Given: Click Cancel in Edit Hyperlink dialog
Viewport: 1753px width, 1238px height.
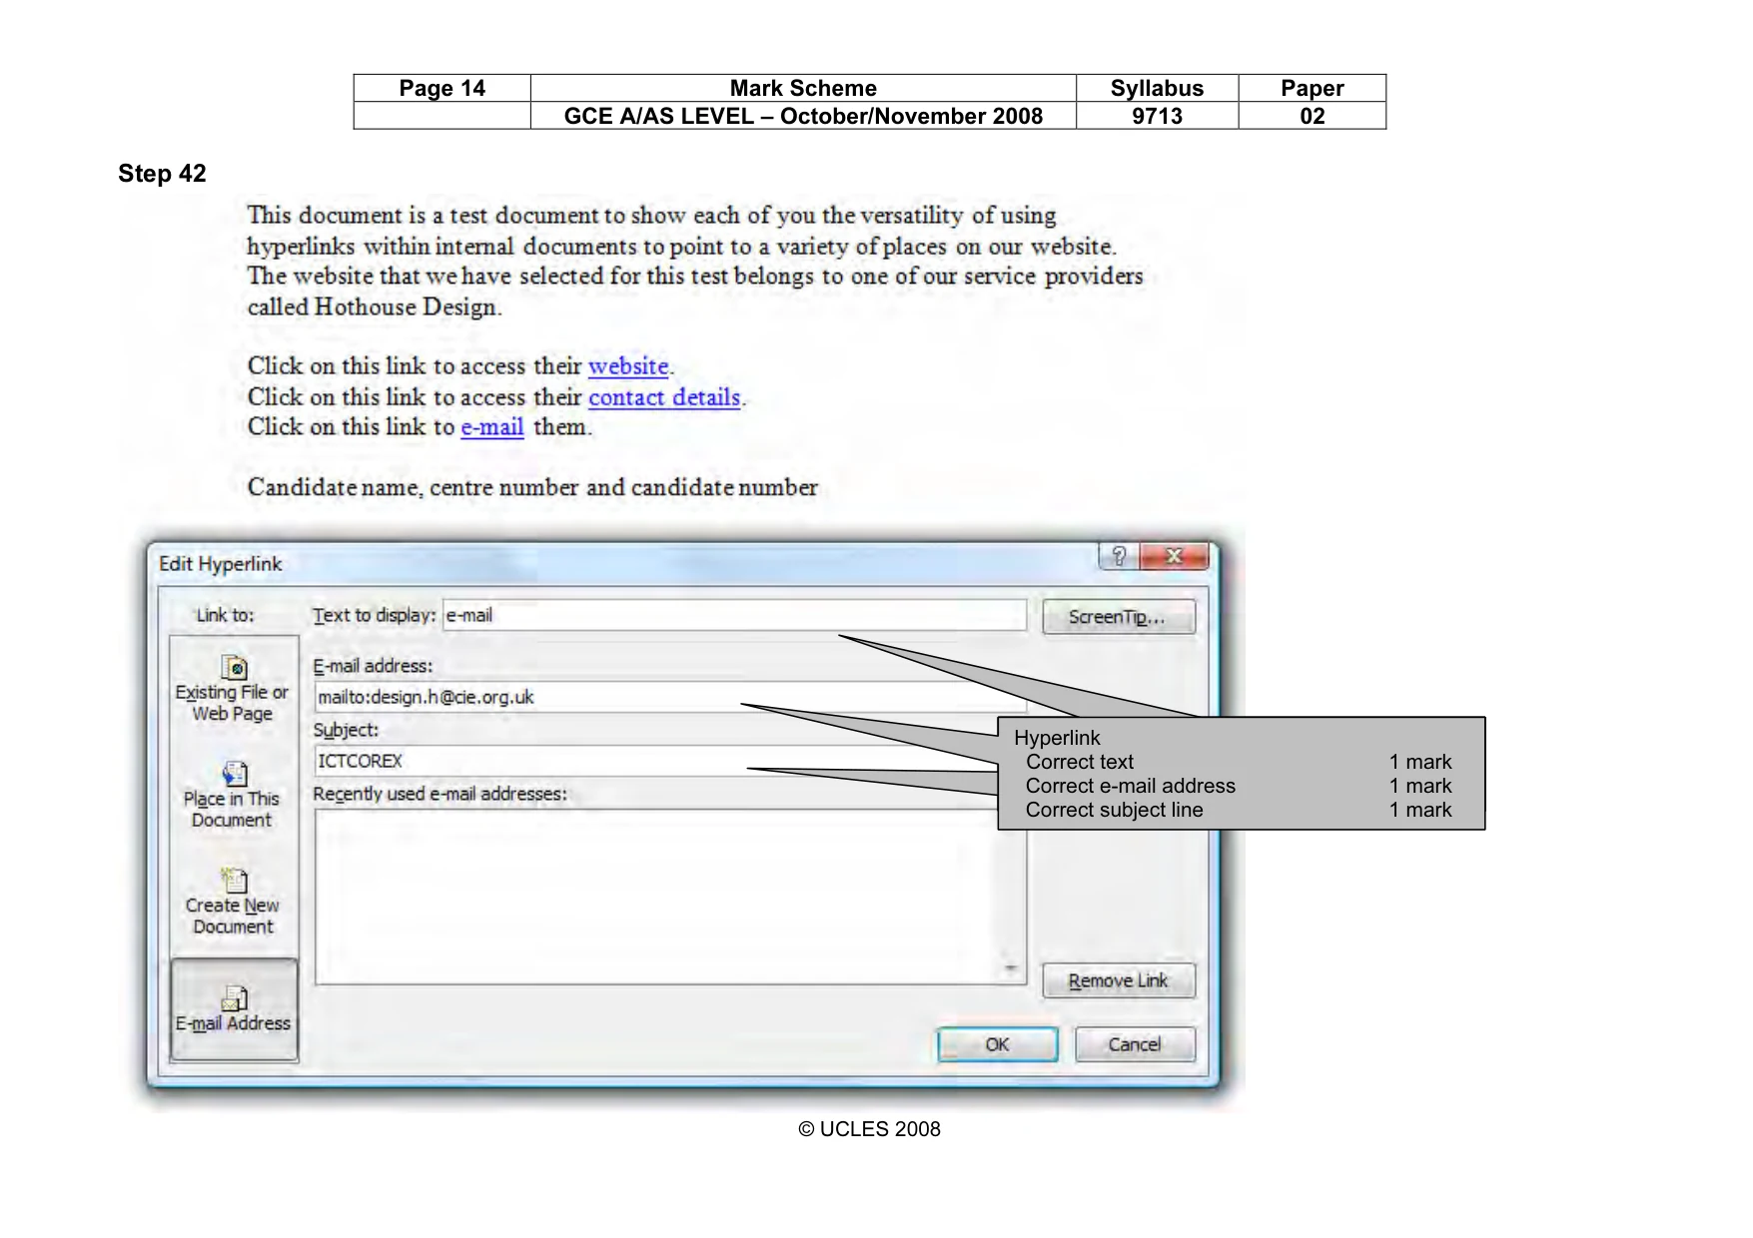Looking at the screenshot, I should click(x=1135, y=1044).
